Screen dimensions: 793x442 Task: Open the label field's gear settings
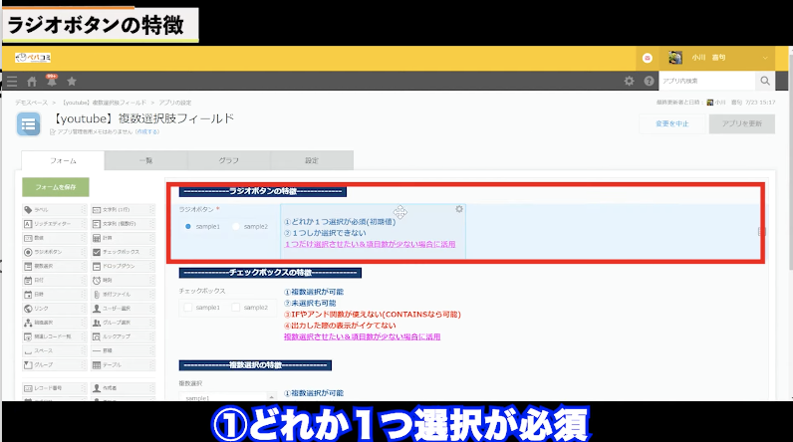(459, 209)
